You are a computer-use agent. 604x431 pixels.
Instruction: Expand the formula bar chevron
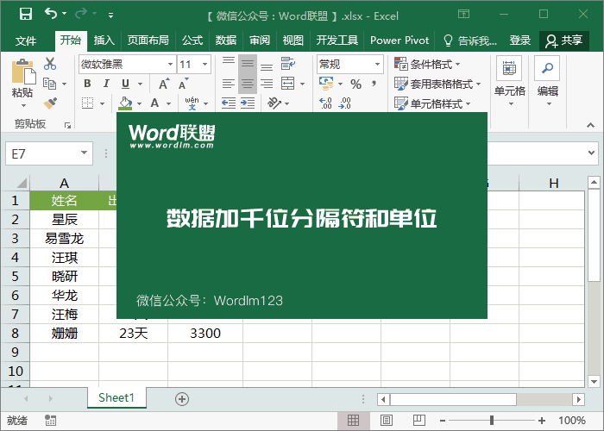pos(591,153)
